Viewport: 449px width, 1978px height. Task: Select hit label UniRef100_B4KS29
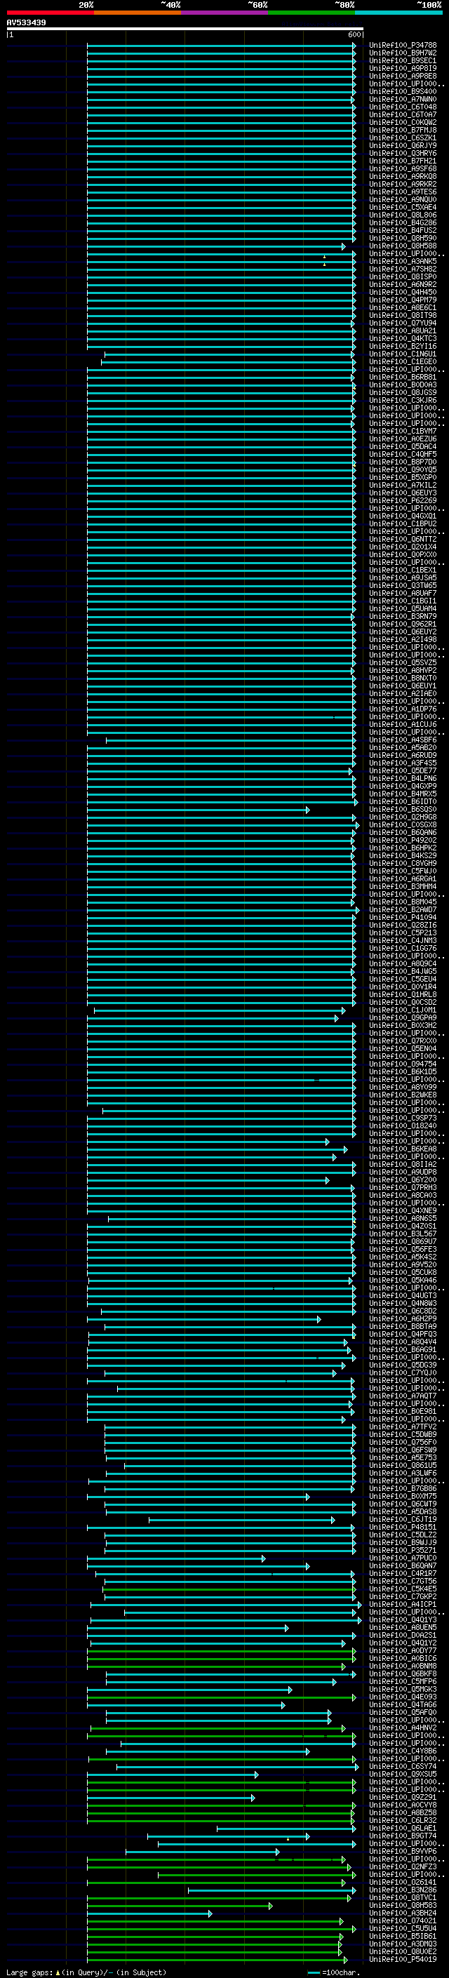(403, 855)
